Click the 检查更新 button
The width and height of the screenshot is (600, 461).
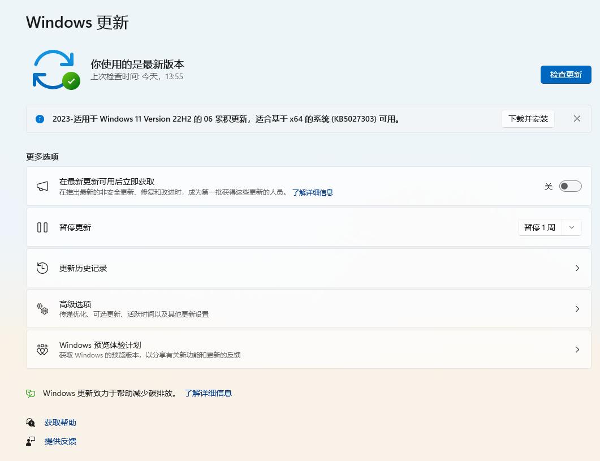tap(566, 74)
